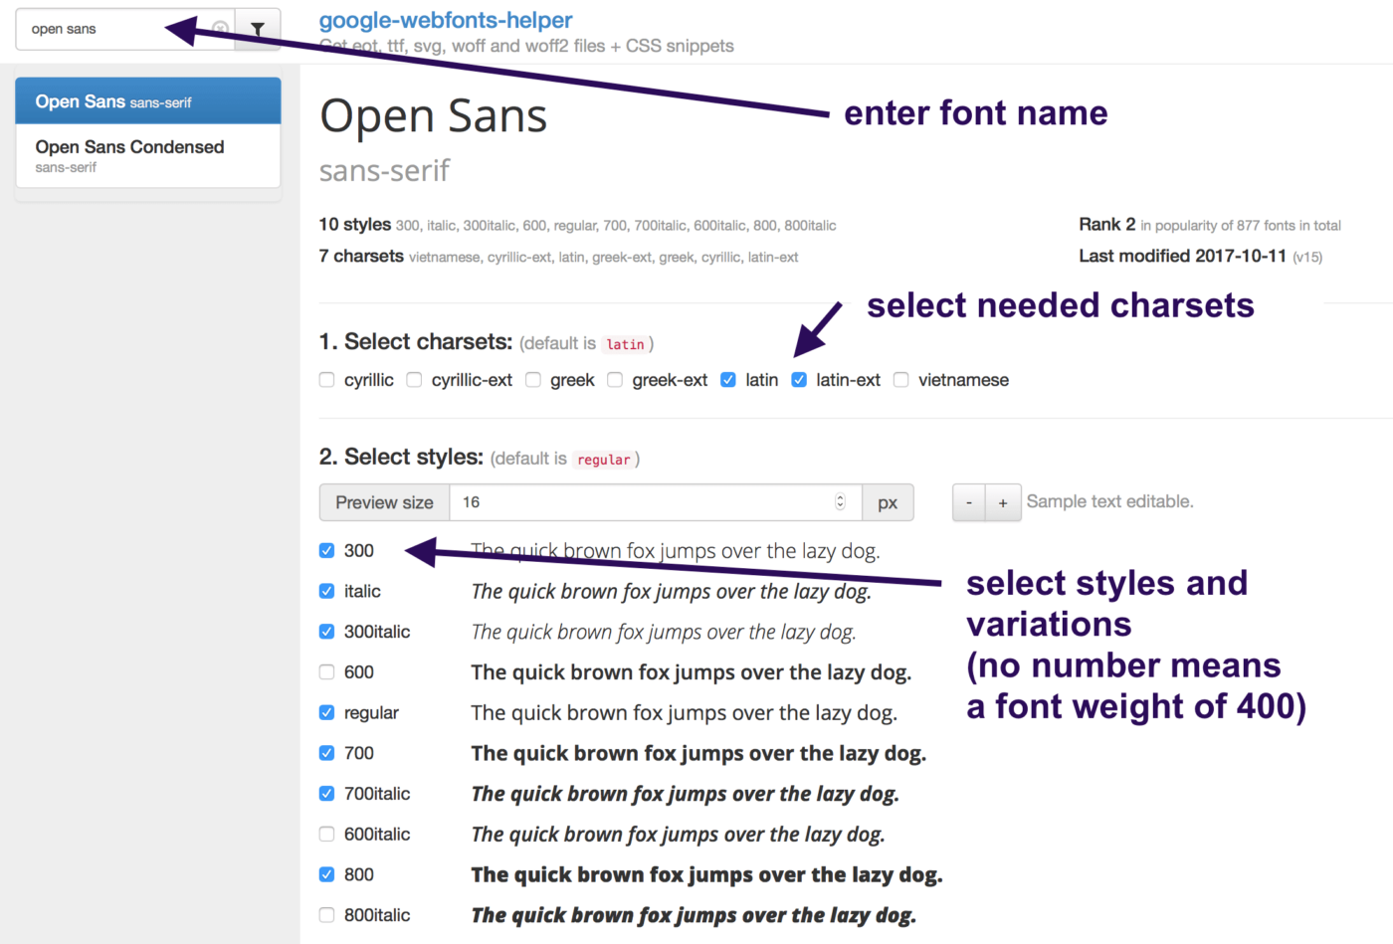Viewport: 1393px width, 944px height.
Task: Enable the cyrillic charset
Action: (x=327, y=380)
